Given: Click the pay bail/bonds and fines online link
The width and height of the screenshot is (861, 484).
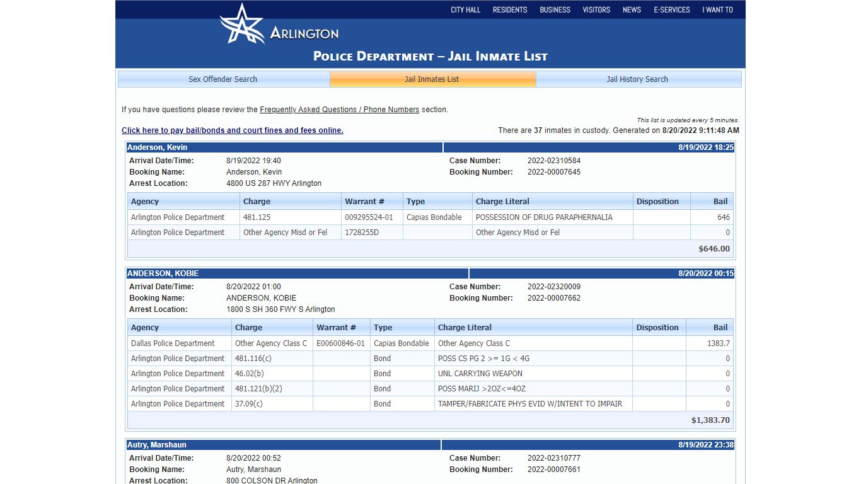Looking at the screenshot, I should coord(233,130).
